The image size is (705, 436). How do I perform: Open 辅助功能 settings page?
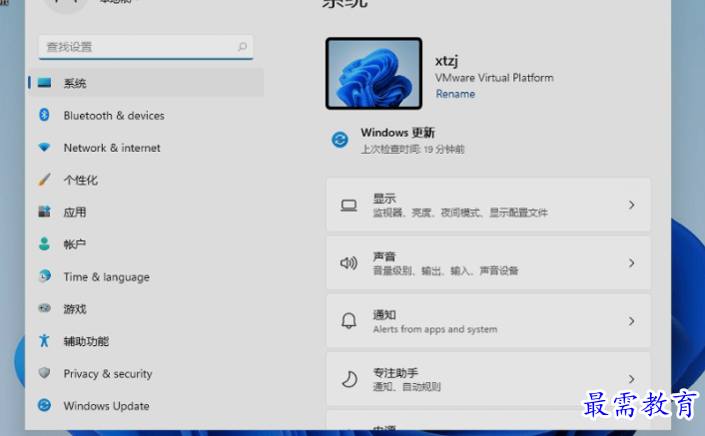coord(146,341)
